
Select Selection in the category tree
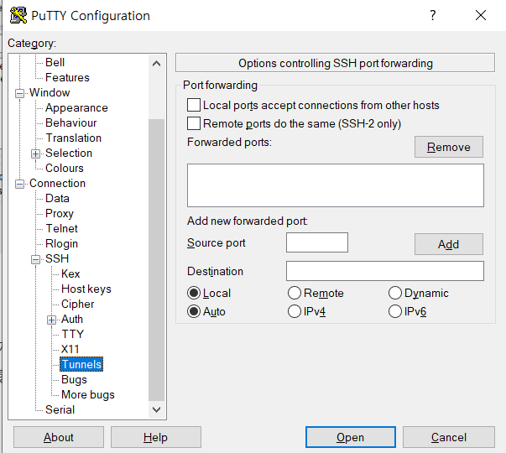pos(69,153)
